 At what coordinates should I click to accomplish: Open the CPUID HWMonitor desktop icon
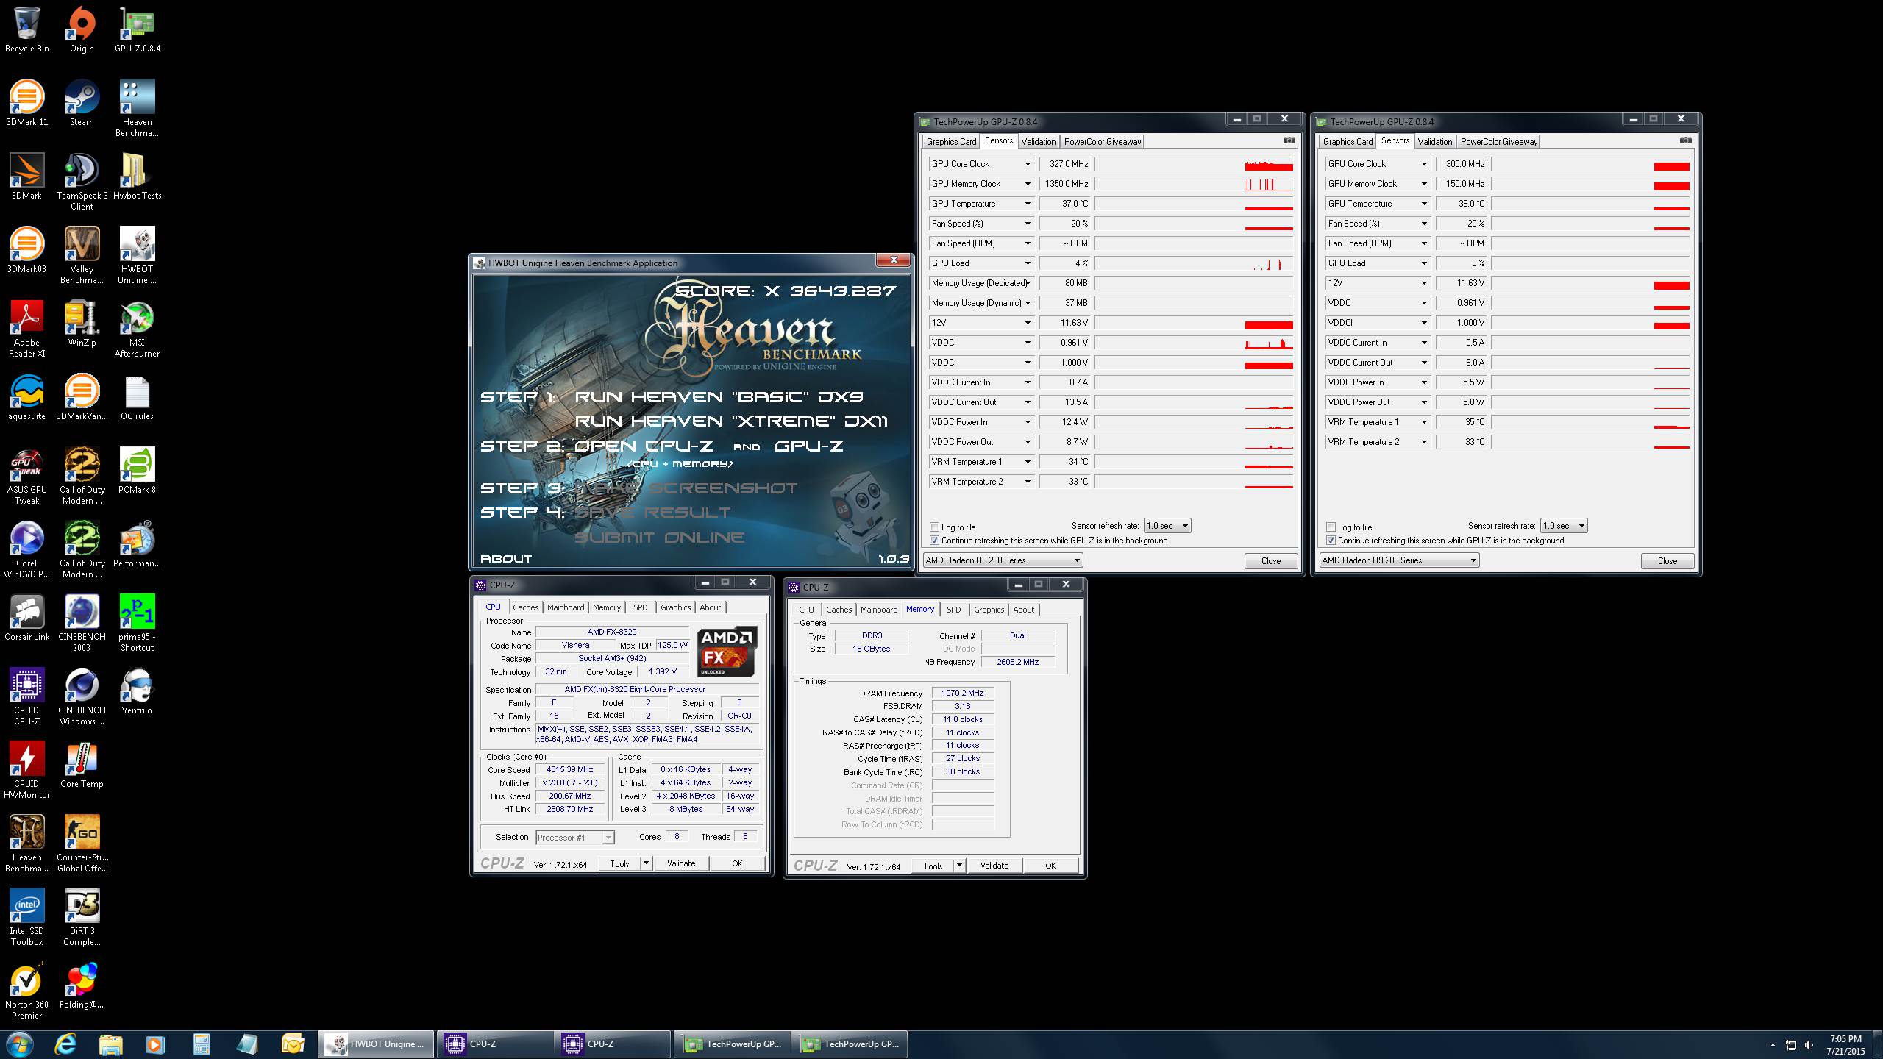point(26,770)
